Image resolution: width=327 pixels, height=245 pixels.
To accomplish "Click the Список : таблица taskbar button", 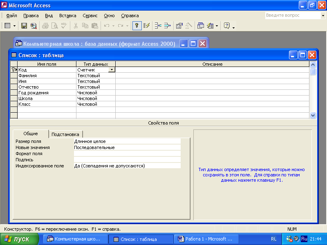I will click(x=141, y=239).
